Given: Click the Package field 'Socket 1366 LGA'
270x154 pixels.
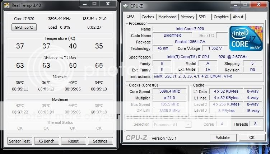Looking at the screenshot, I should click(x=190, y=42).
